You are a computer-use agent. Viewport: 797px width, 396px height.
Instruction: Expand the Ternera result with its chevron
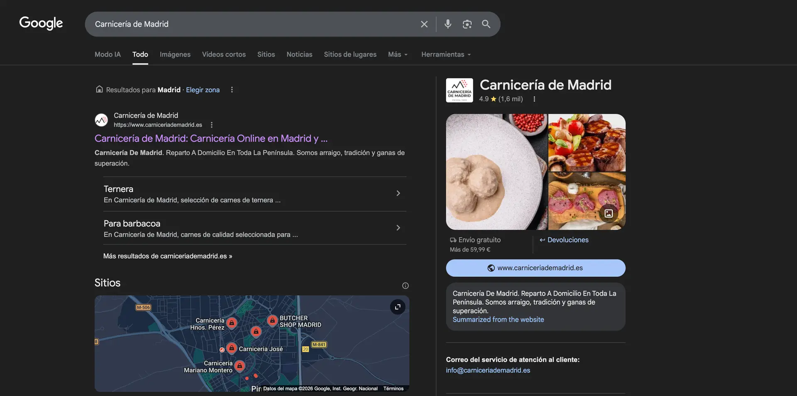click(398, 193)
